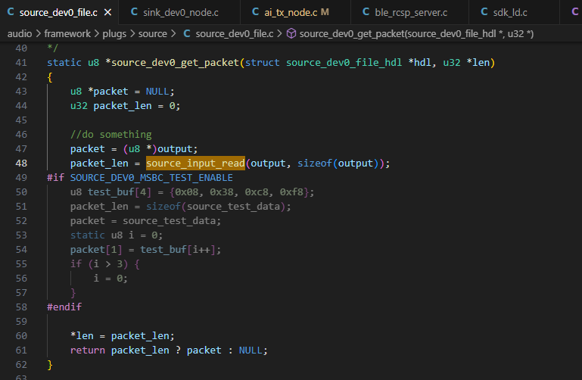Click line number 49 in the gutter
Screen dimensions: 582x380
(21, 178)
